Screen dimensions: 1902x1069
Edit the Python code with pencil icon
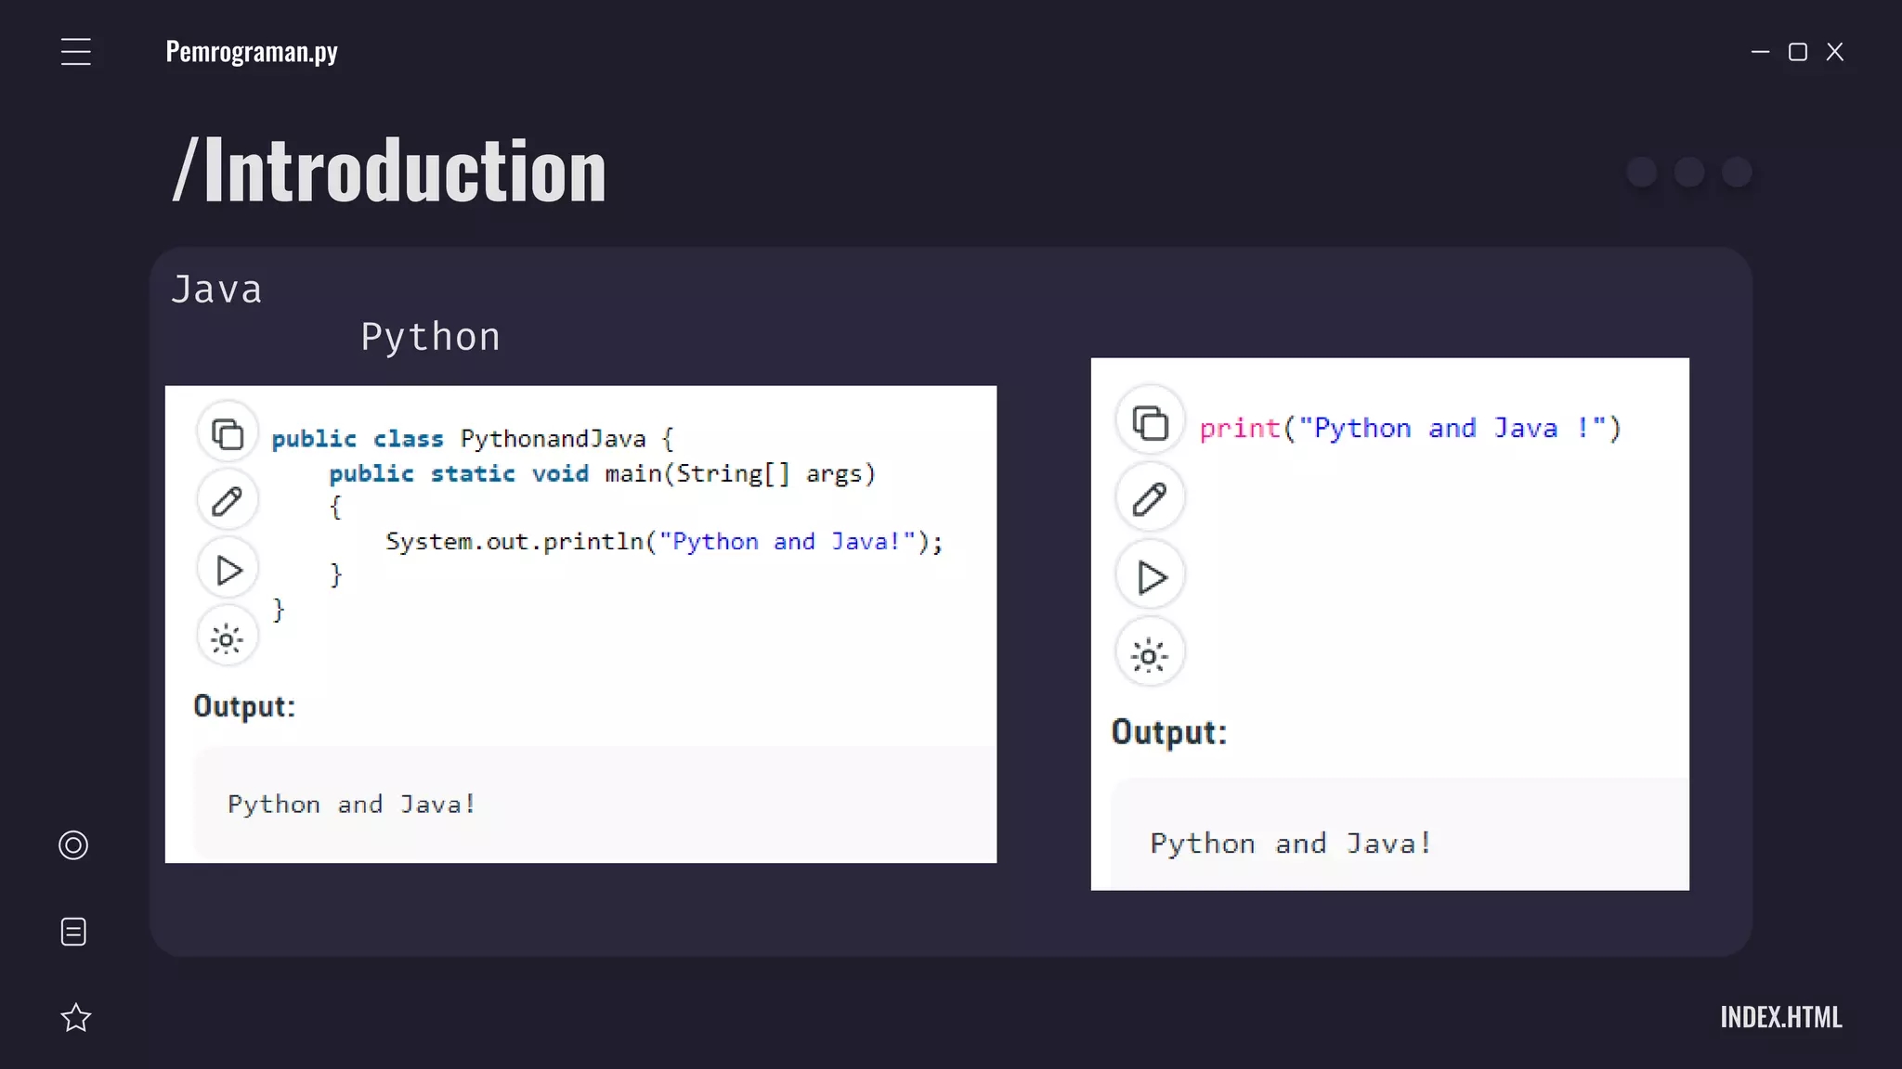click(1151, 499)
